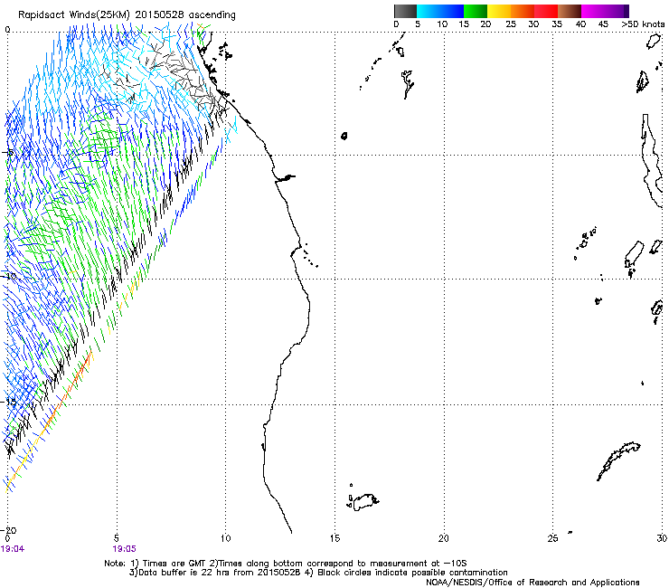
Task: Click the blue 10-15 knots legend swatch
Action: pos(452,11)
